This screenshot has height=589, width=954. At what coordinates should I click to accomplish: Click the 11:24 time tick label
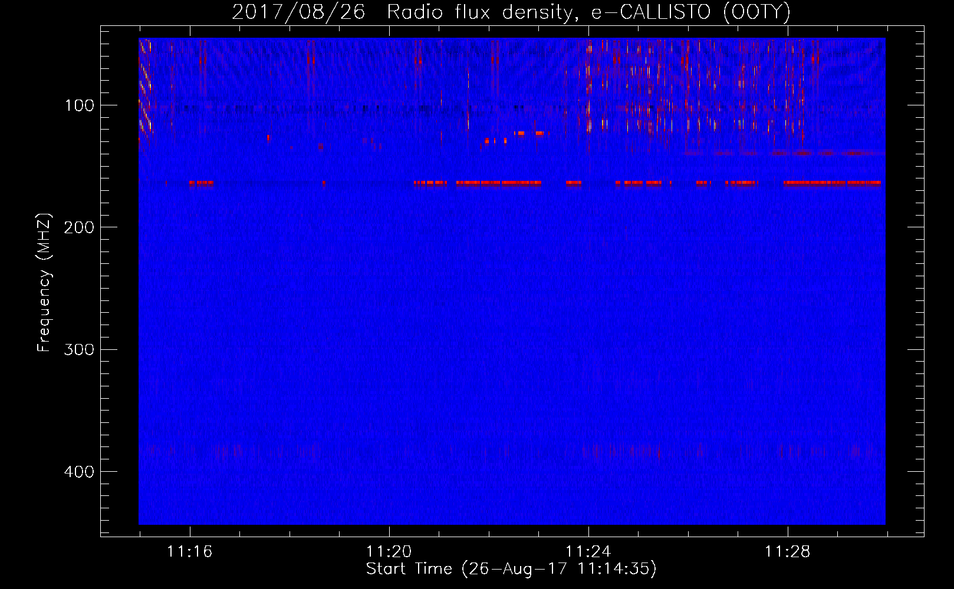click(588, 552)
